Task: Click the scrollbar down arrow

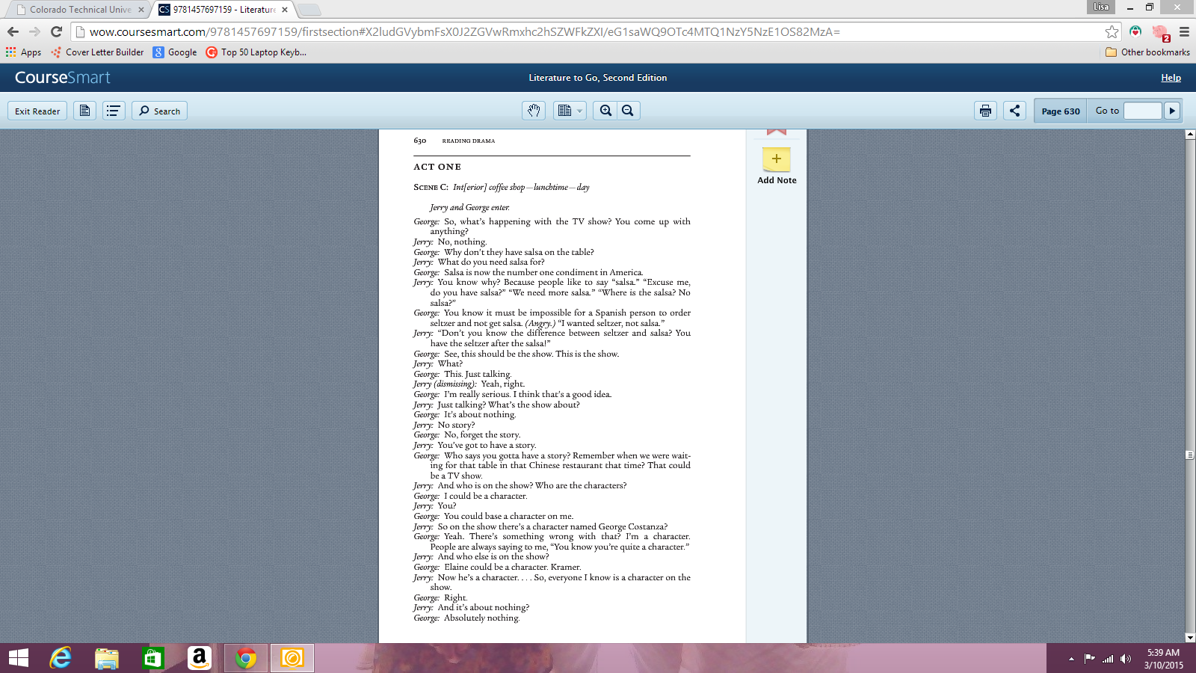Action: pyautogui.click(x=1190, y=638)
